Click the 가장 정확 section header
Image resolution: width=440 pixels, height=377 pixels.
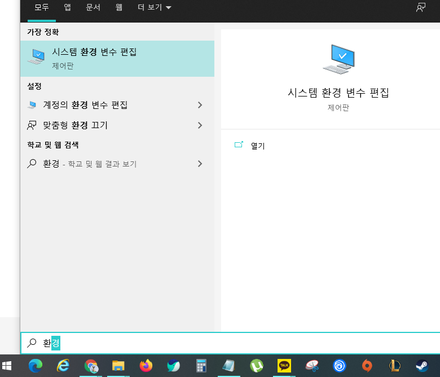pyautogui.click(x=43, y=32)
